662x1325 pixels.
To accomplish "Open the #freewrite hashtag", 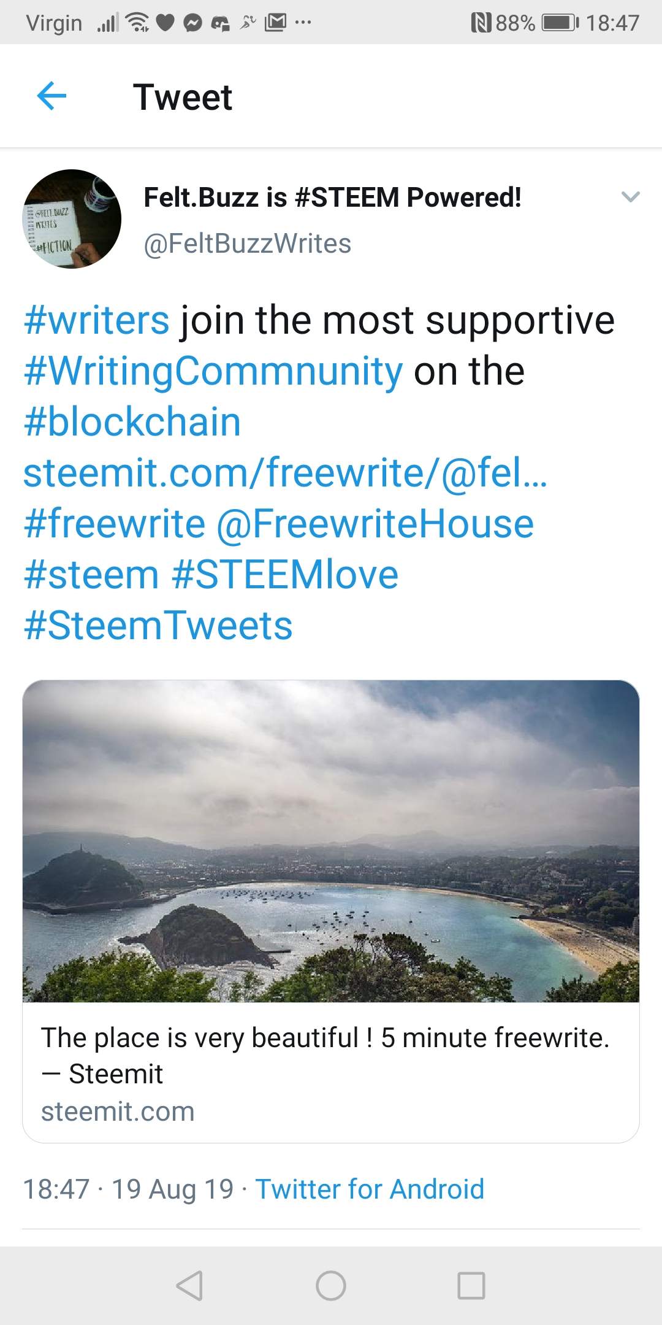I will (115, 524).
